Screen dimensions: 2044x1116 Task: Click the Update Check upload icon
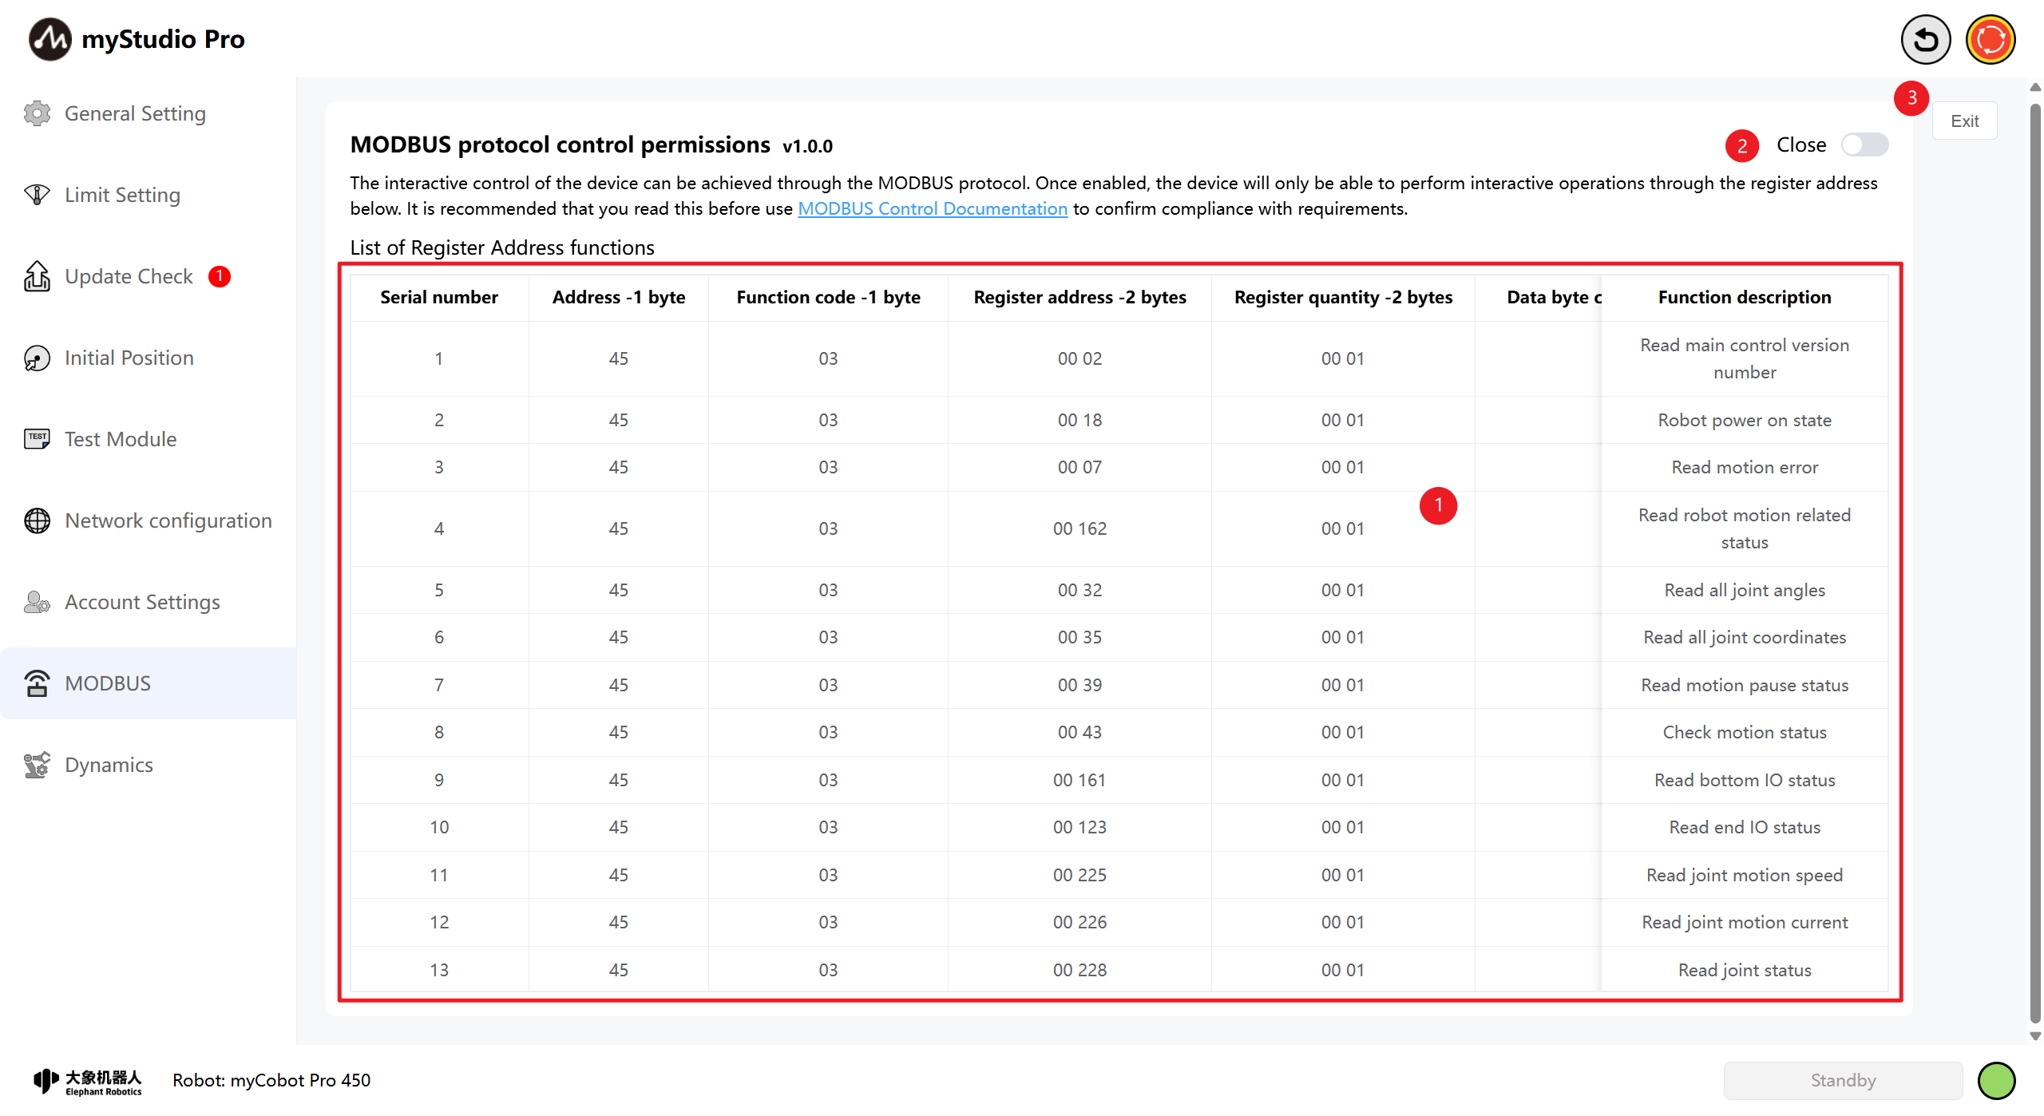click(x=37, y=276)
